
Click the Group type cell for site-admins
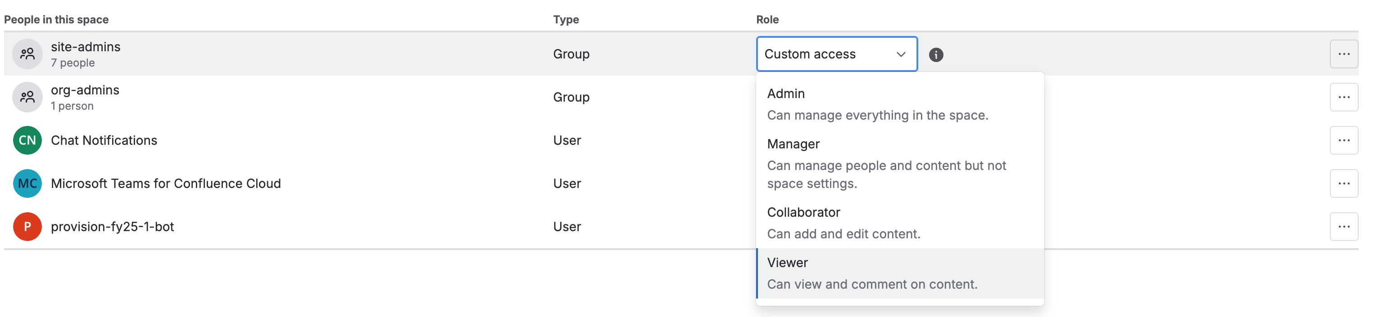pyautogui.click(x=571, y=54)
